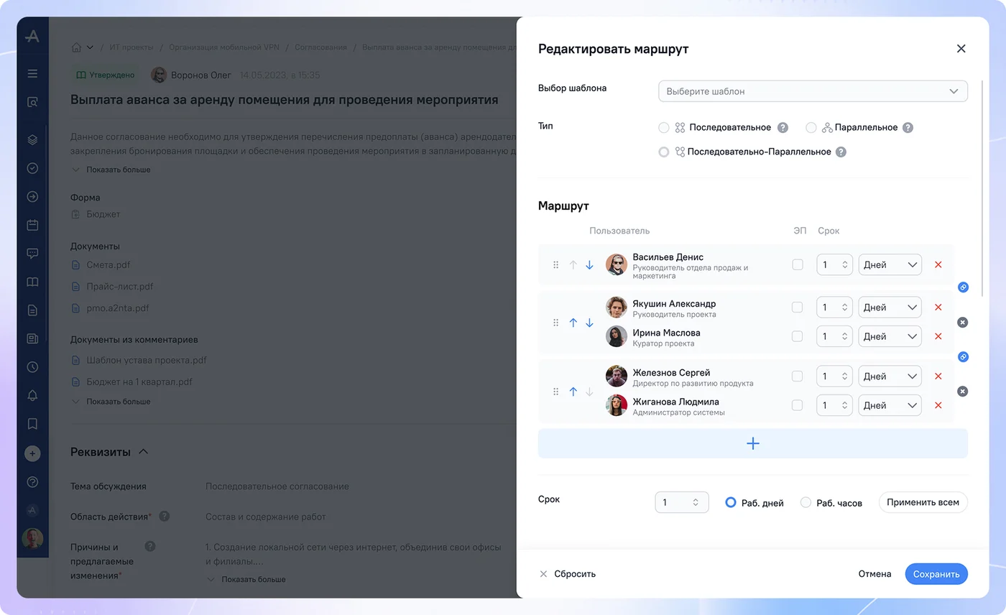Open Дней dropdown for Васильев Денис

click(x=890, y=265)
